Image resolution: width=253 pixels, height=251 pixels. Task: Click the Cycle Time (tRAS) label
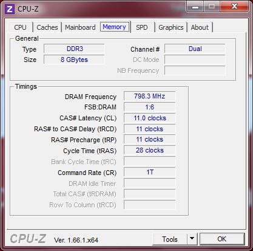[x=90, y=151]
